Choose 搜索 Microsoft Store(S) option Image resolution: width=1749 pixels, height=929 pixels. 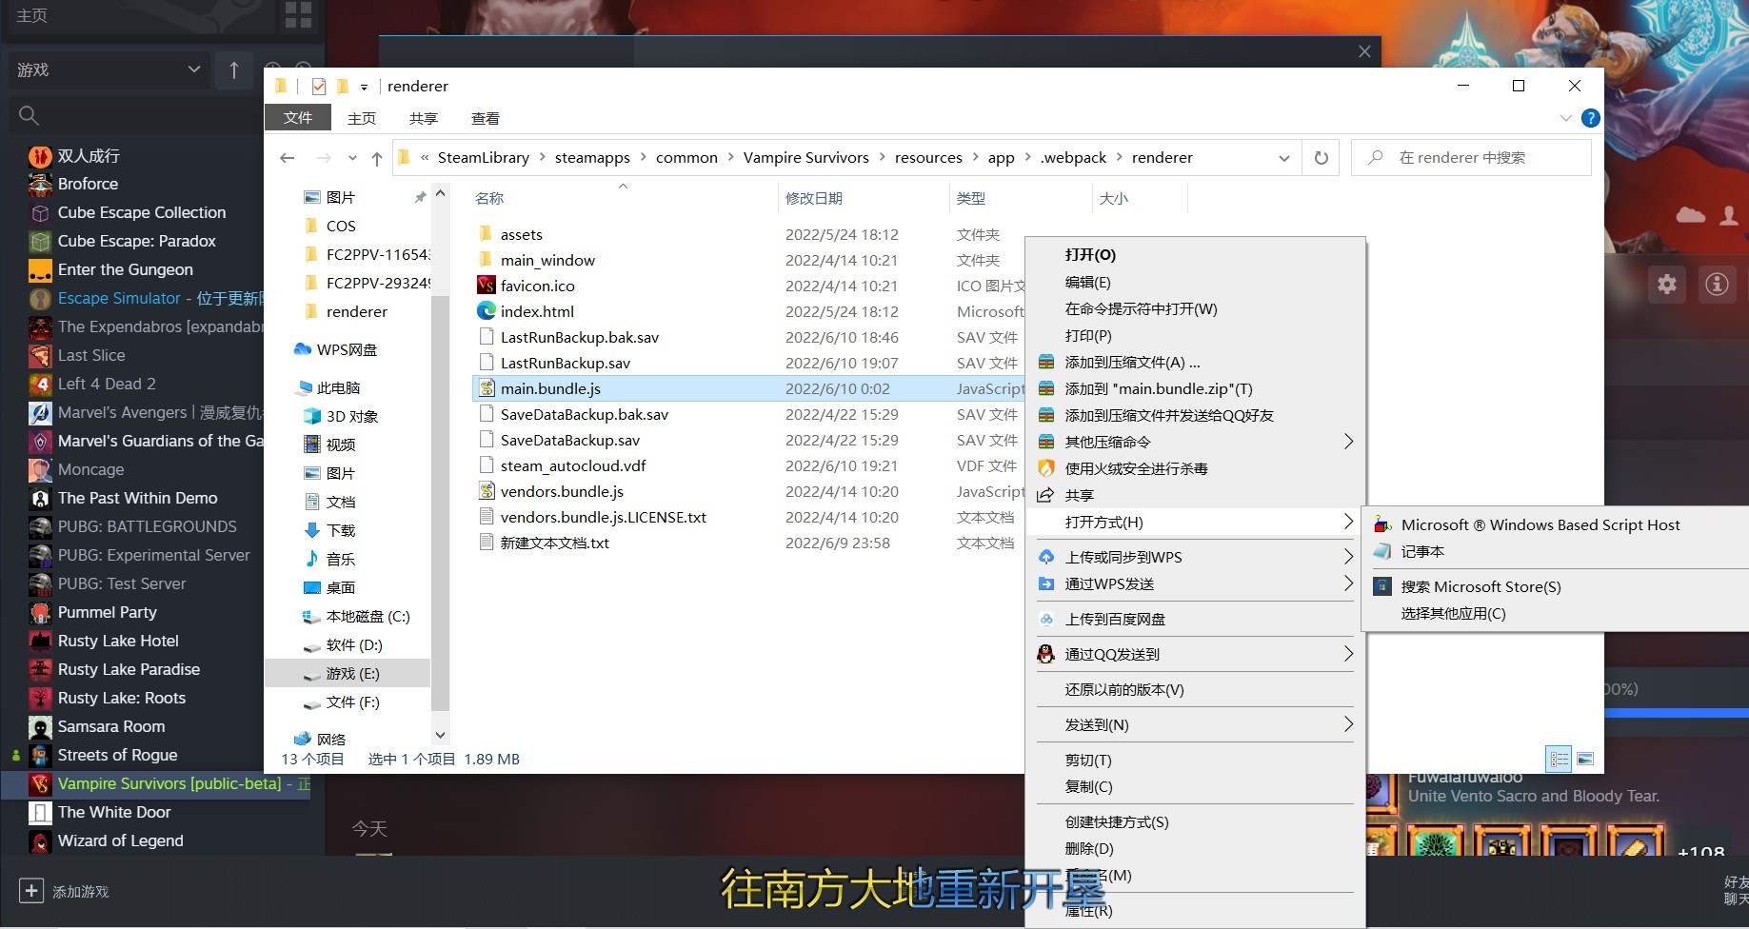coord(1481,586)
